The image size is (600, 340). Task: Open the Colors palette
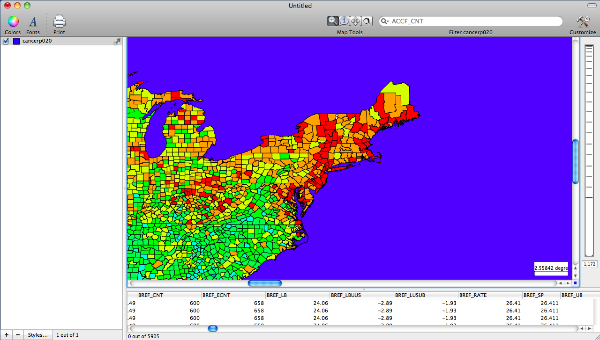13,22
